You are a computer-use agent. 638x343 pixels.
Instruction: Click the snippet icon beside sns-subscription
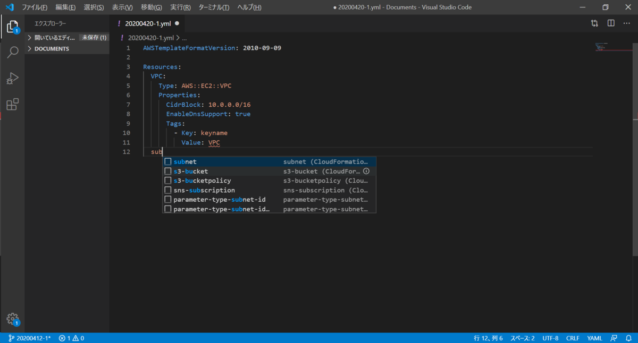click(168, 190)
